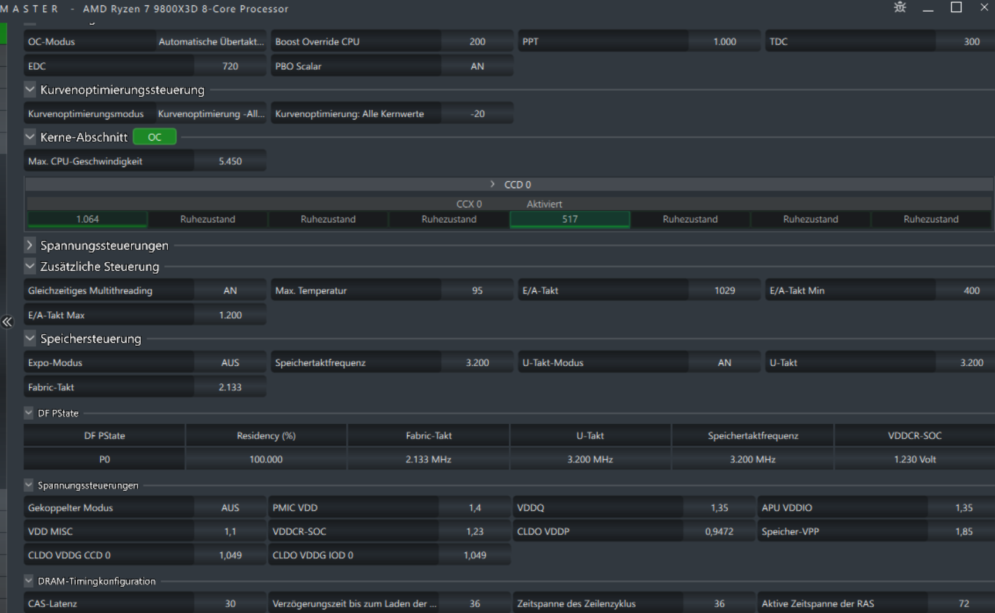Screen dimensions: 995x613
Task: Toggle U-Takt-Modus AN value
Action: 724,363
